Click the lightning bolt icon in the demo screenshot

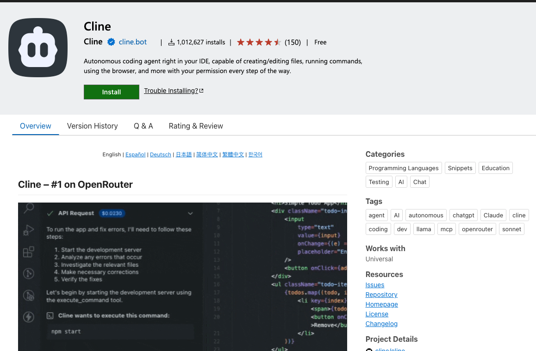29,317
